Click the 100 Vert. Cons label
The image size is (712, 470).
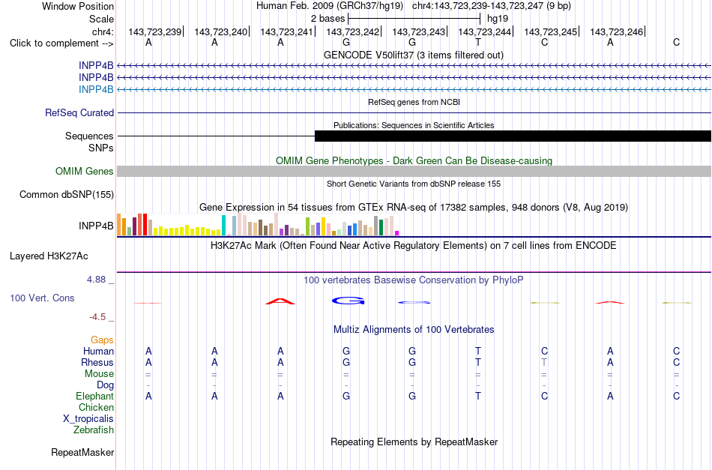42,298
